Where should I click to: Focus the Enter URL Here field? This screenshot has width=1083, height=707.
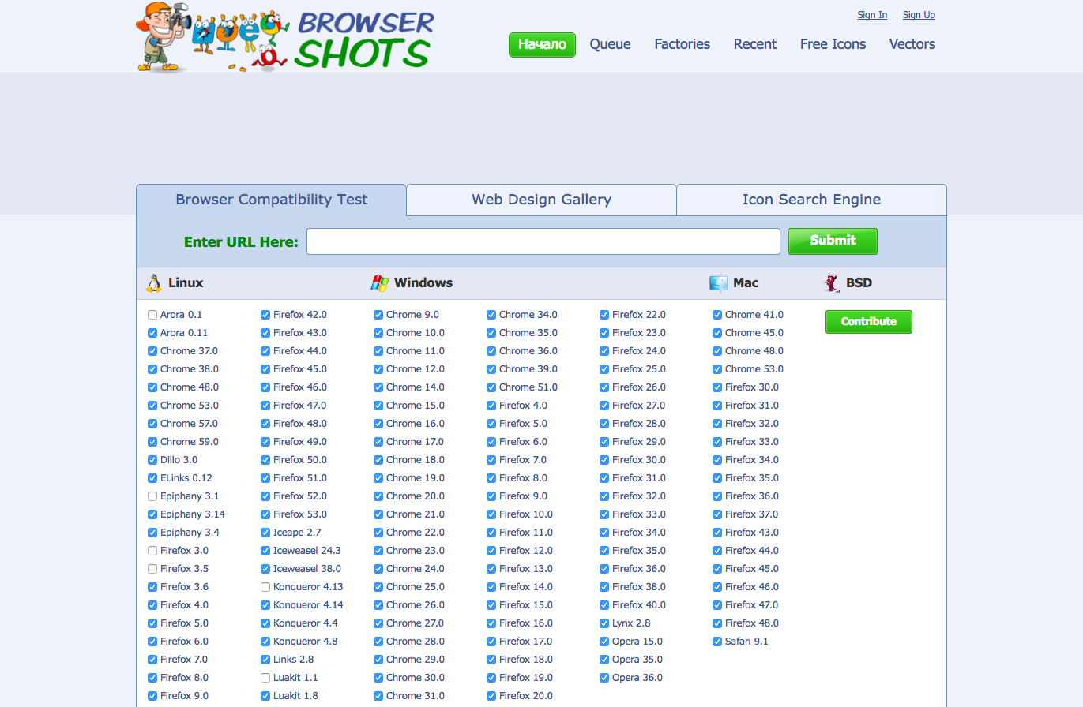543,241
